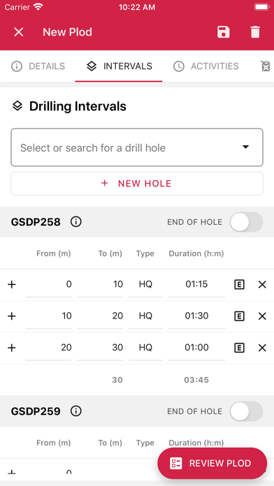Click the E icon on the 01:00 row
The height and width of the screenshot is (486, 274).
coord(239,348)
